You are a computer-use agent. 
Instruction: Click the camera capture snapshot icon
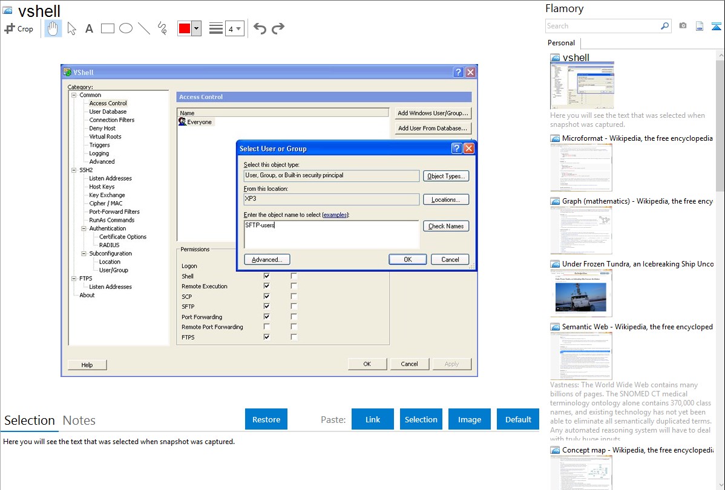tap(683, 26)
